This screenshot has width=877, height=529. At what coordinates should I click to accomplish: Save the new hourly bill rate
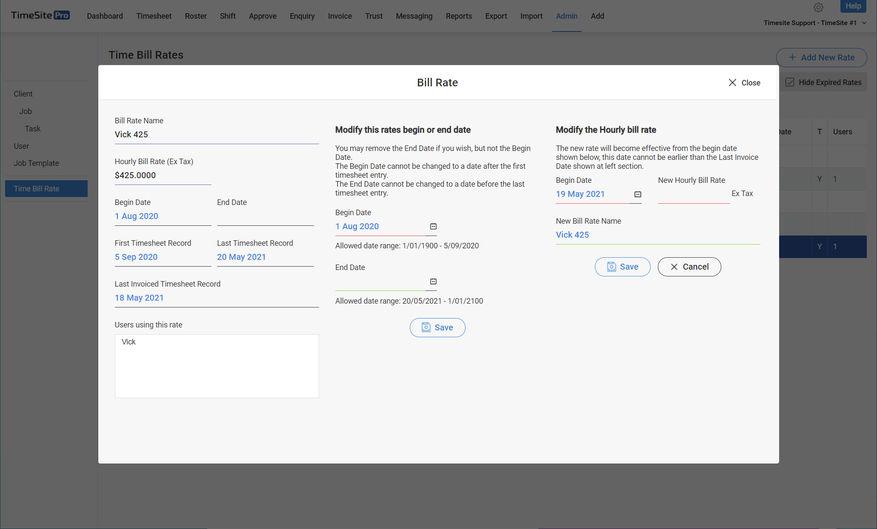point(623,267)
